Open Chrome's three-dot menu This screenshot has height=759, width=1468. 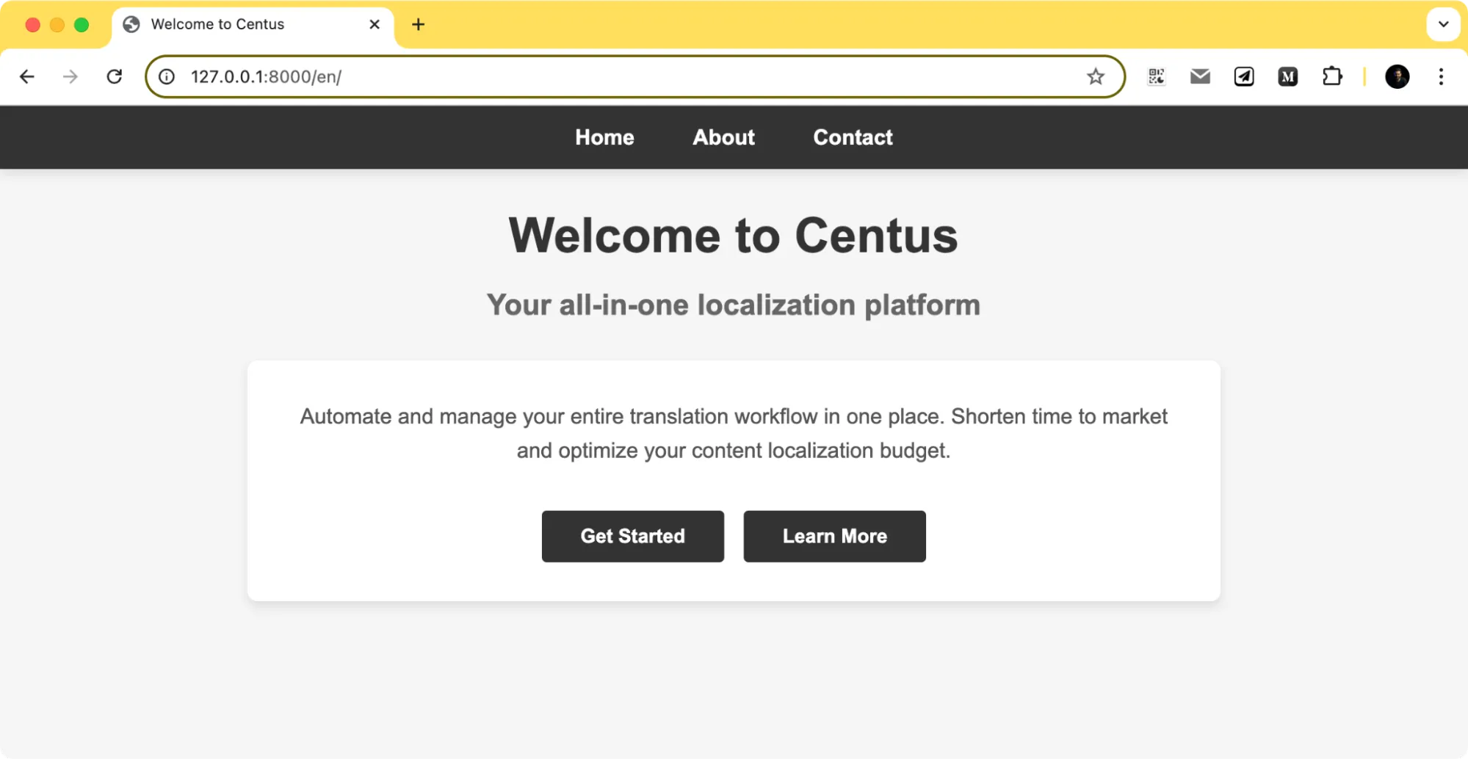click(x=1440, y=76)
